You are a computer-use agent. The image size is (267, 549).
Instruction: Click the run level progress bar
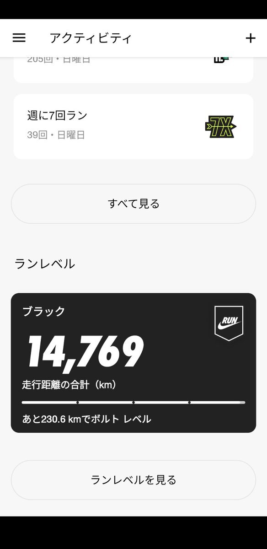pyautogui.click(x=133, y=403)
